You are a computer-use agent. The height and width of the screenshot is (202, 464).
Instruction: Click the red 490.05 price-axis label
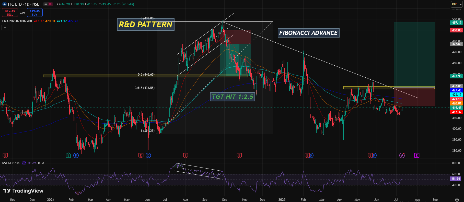(x=457, y=30)
